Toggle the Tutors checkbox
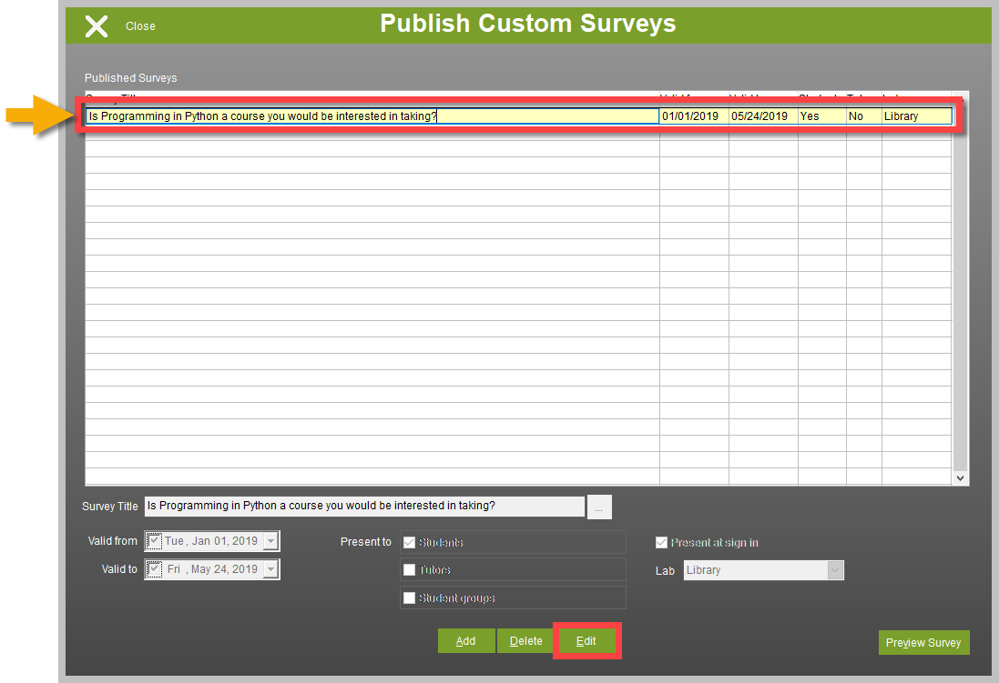 pos(409,569)
